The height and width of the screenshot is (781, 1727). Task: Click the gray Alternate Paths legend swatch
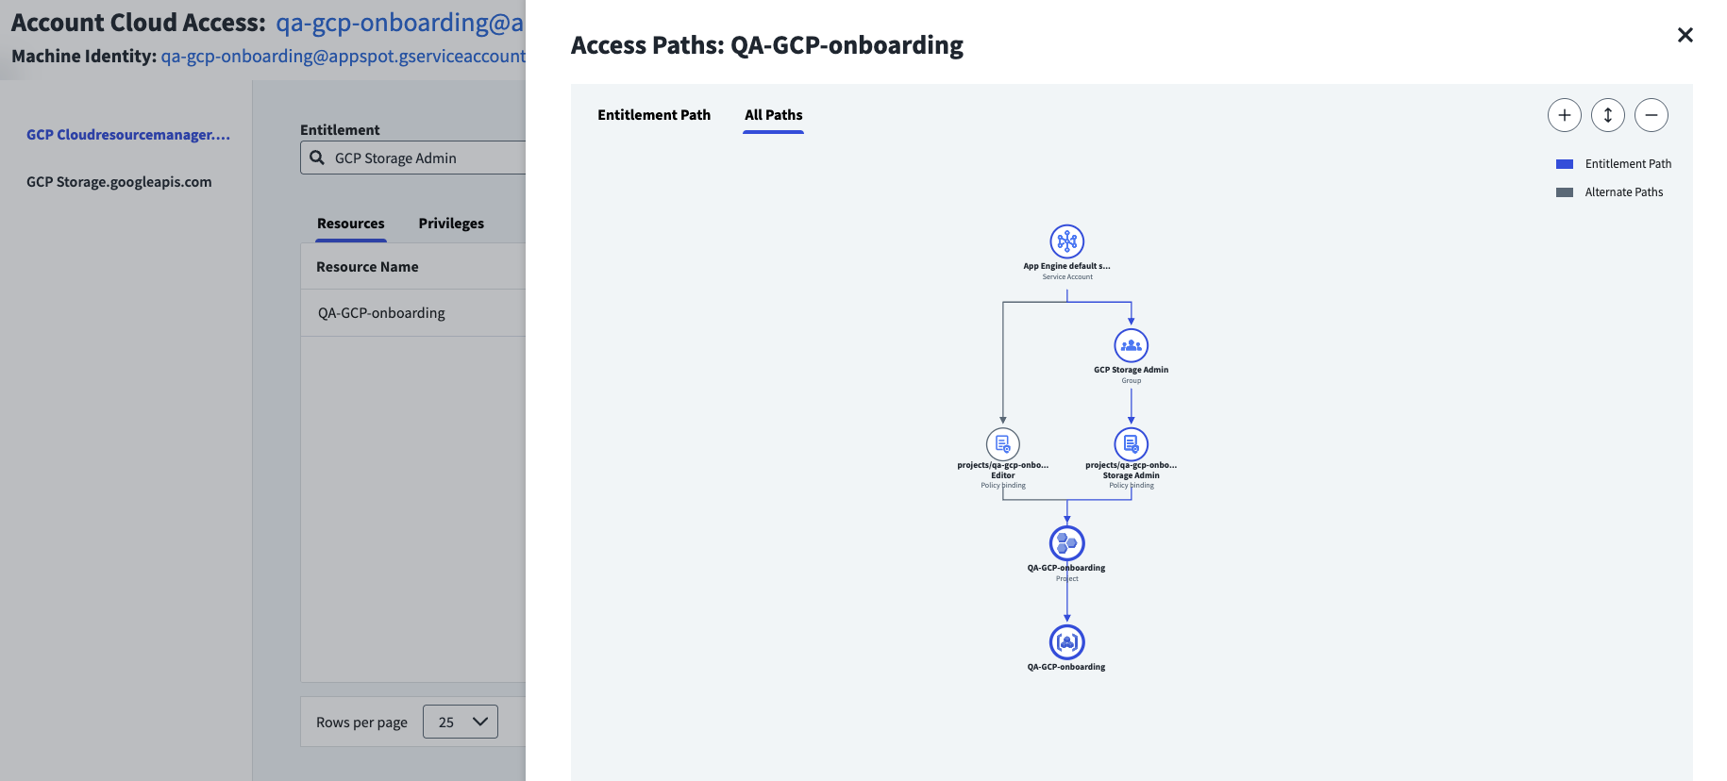click(x=1564, y=192)
